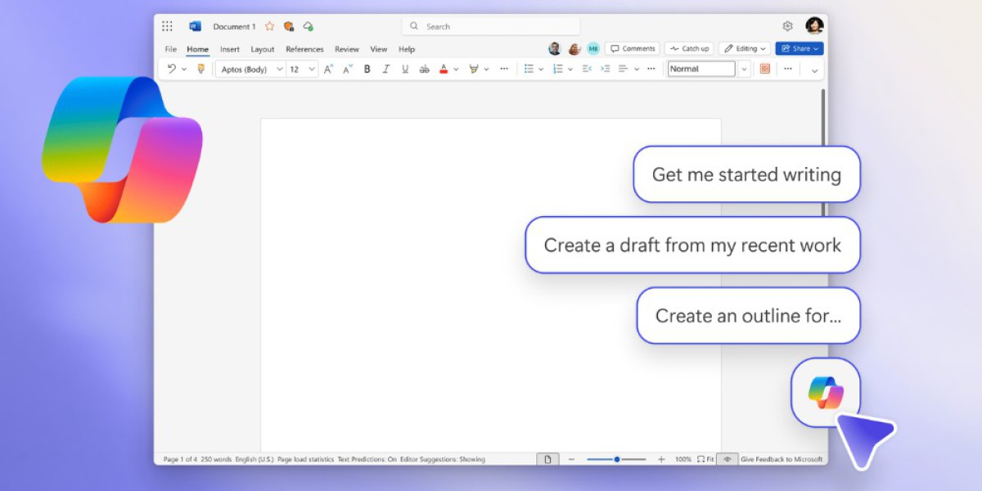
Task: Switch to the Layout tab
Action: coord(263,49)
